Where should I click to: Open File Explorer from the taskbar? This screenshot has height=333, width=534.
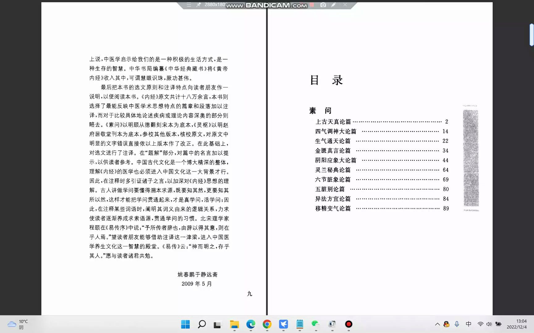click(x=235, y=324)
